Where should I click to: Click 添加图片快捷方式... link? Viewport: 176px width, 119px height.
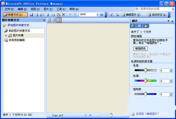[20, 25]
